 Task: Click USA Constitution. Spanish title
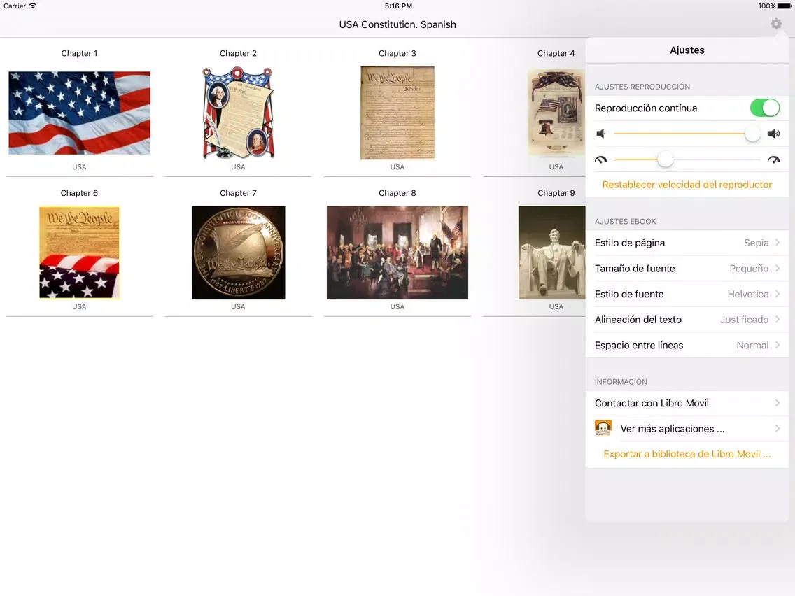397,24
